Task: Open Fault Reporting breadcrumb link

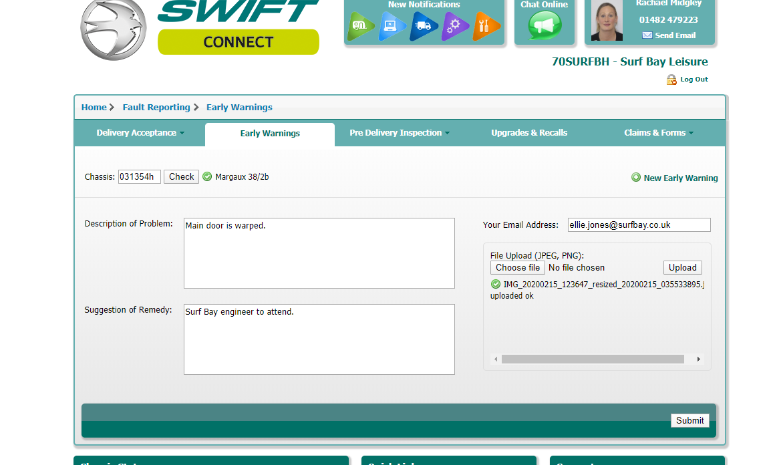Action: (x=156, y=108)
